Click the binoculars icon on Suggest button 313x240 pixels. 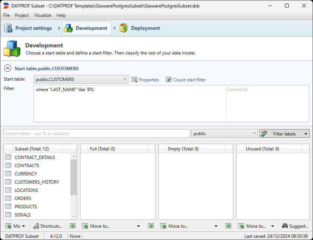(x=286, y=226)
